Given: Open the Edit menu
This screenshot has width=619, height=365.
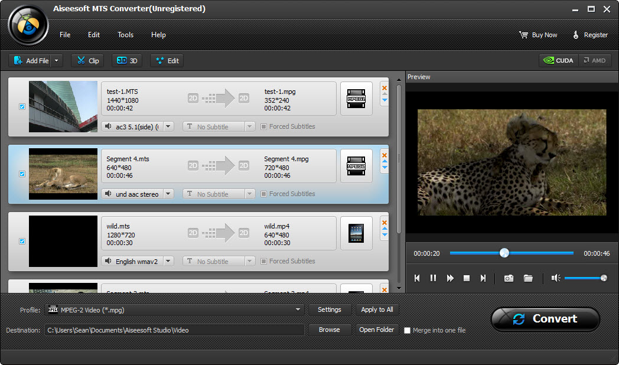Looking at the screenshot, I should (93, 35).
